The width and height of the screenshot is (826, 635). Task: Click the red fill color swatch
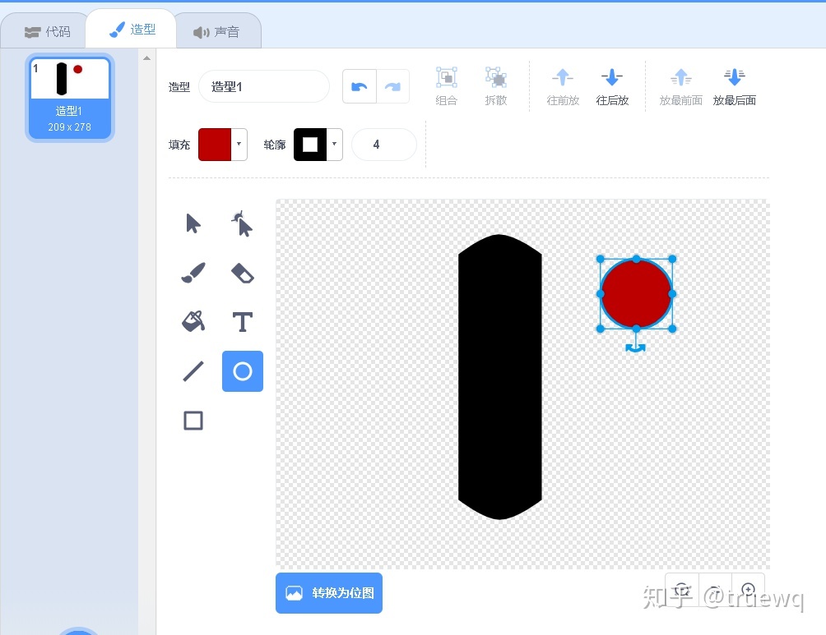tap(215, 144)
